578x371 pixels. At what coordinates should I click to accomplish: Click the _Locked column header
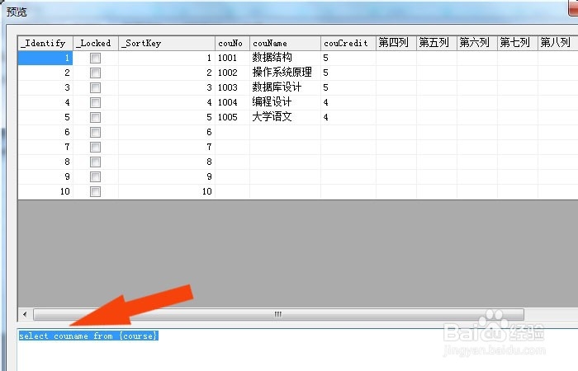point(96,44)
